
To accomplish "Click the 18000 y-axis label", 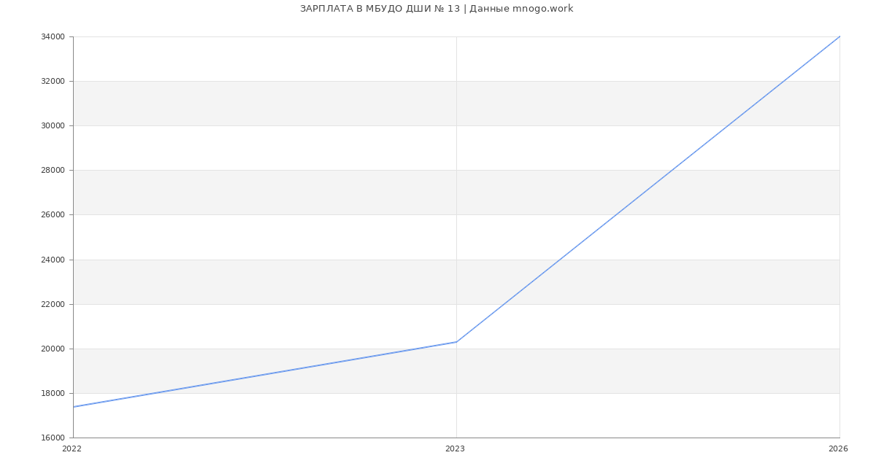I will click(x=53, y=394).
